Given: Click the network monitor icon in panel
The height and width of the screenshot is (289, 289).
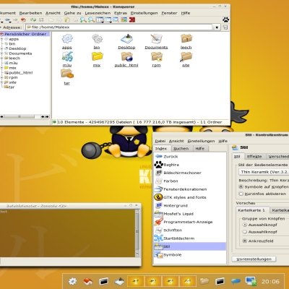Looking at the screenshot, I should click(251, 281).
